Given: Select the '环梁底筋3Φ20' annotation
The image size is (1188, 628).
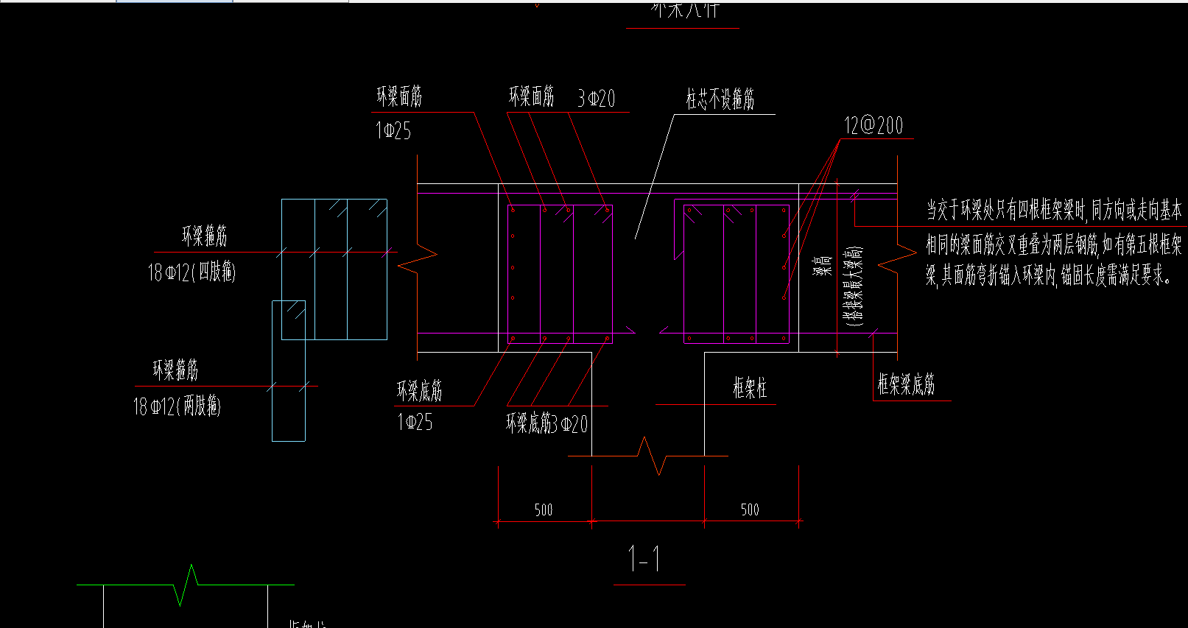Looking at the screenshot, I should point(546,423).
